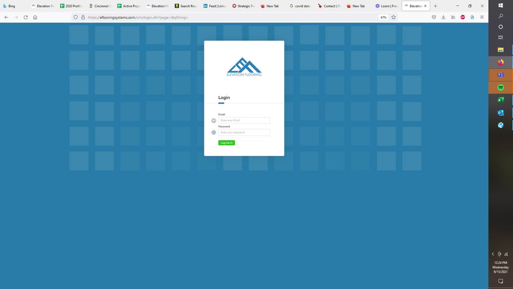Open a new browser tab with plus
The width and height of the screenshot is (513, 289).
pos(435,6)
